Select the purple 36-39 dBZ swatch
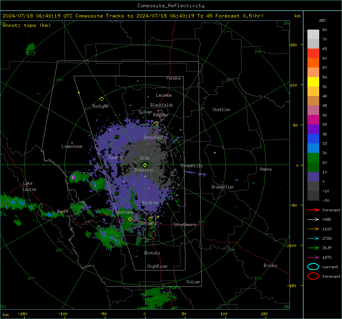 click(313, 129)
